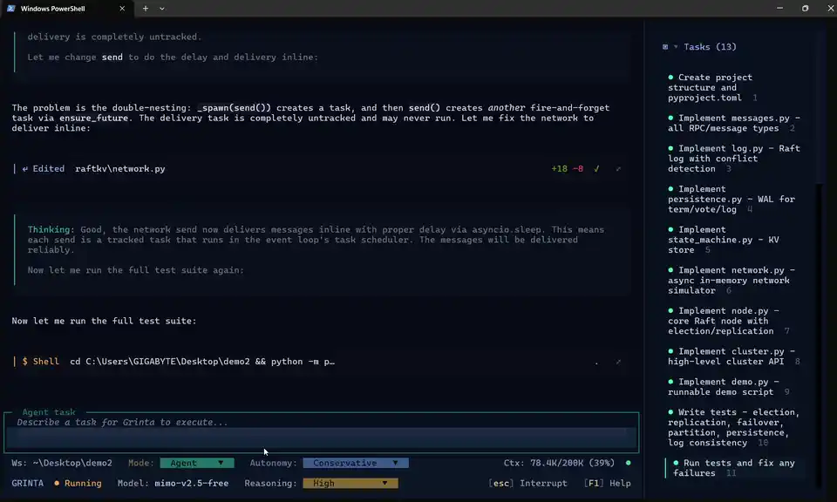This screenshot has width=837, height=502.
Task: Select task 'Implement persistence.py - WAL'
Action: [732, 199]
